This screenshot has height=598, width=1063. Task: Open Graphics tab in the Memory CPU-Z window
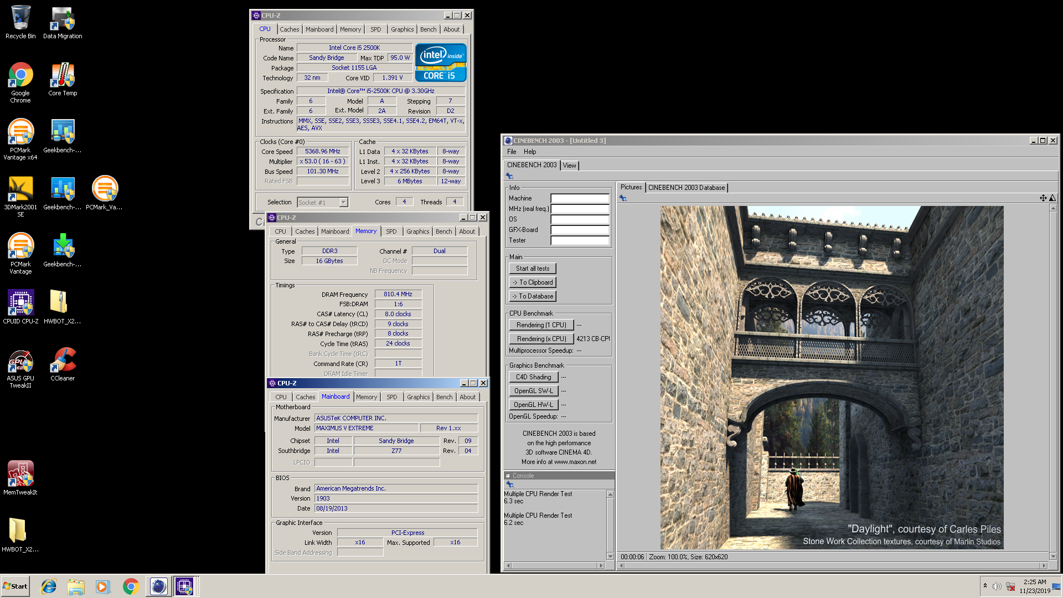417,231
